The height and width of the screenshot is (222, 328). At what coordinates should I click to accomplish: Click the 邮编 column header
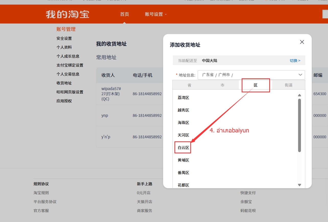click(318, 75)
